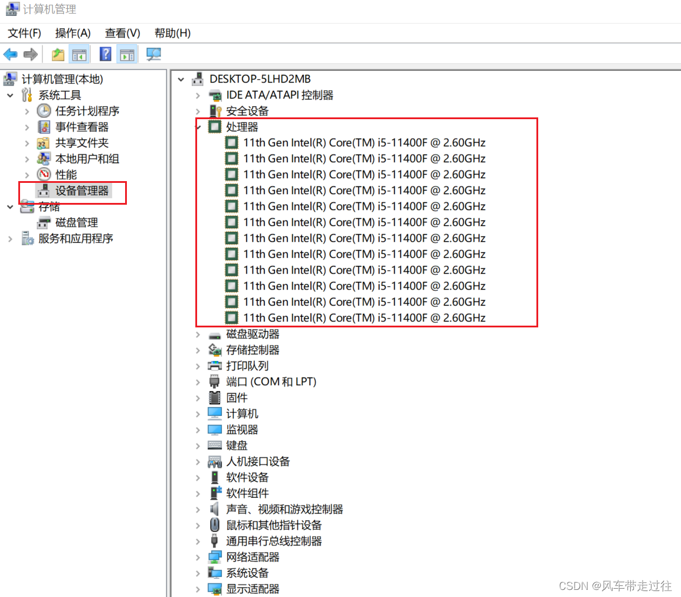This screenshot has width=681, height=597.
Task: Expand the 任务计划程序 node
Action: click(x=27, y=111)
